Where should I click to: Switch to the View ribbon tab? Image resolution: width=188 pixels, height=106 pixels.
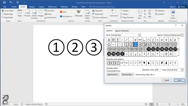point(83,7)
